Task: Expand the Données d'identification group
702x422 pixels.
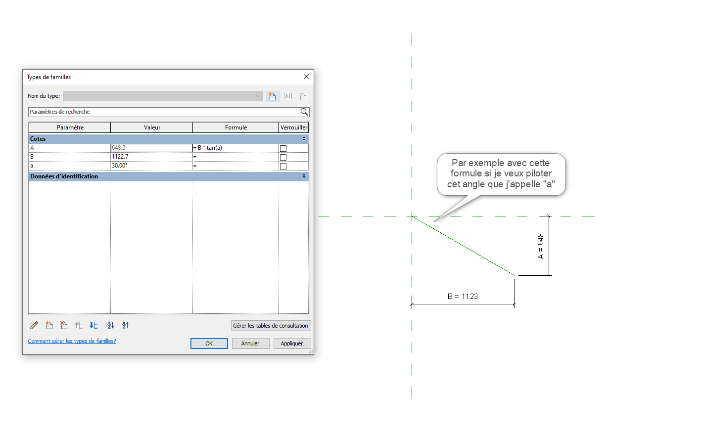Action: pyautogui.click(x=304, y=176)
